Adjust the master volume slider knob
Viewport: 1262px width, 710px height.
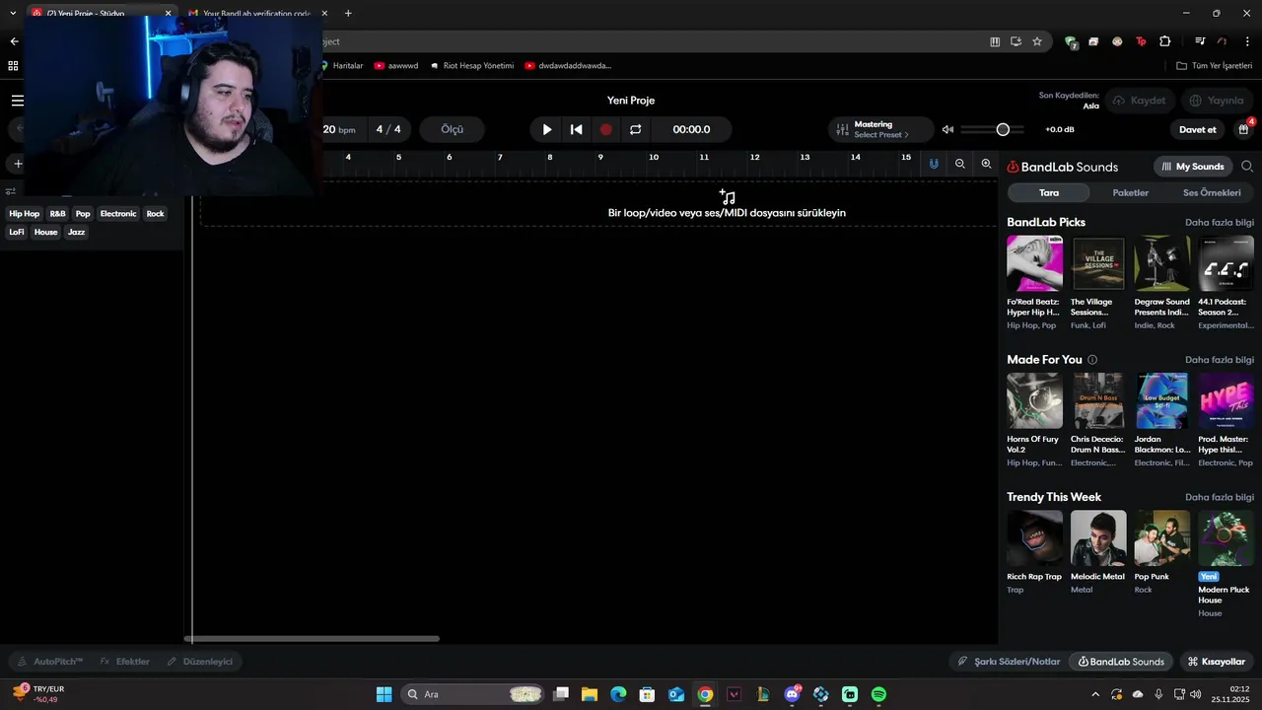click(x=1003, y=129)
